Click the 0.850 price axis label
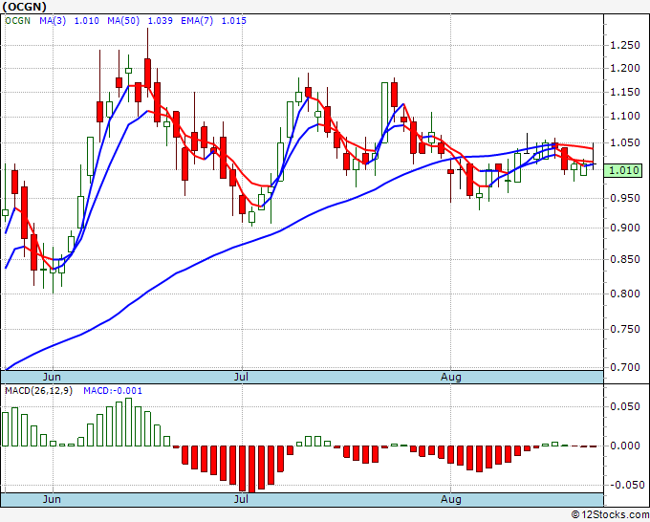The height and width of the screenshot is (522, 650). click(x=625, y=259)
